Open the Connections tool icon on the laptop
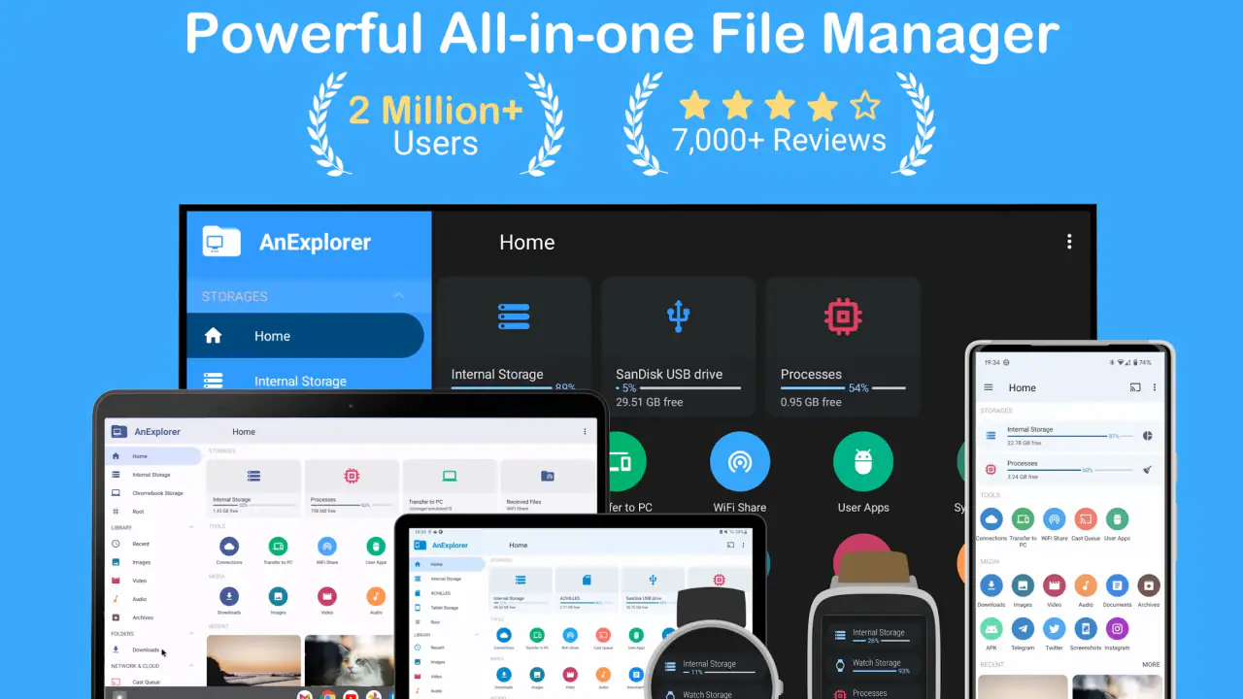Viewport: 1243px width, 699px height. [229, 546]
